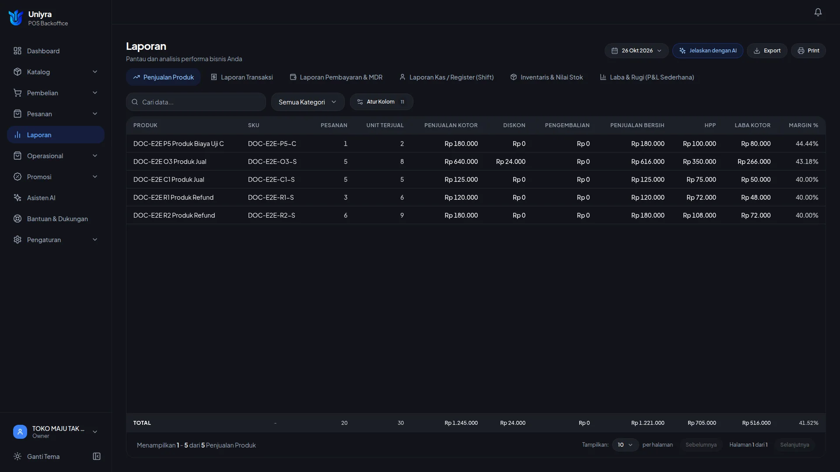Switch to Laporan Transaksi tab

241,77
